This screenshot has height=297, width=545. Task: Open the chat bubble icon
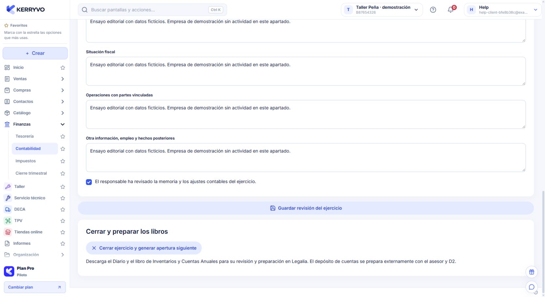tap(532, 287)
